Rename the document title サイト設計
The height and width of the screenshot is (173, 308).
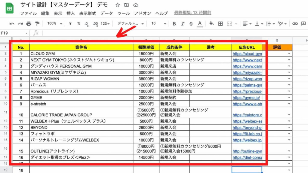pos(64,5)
